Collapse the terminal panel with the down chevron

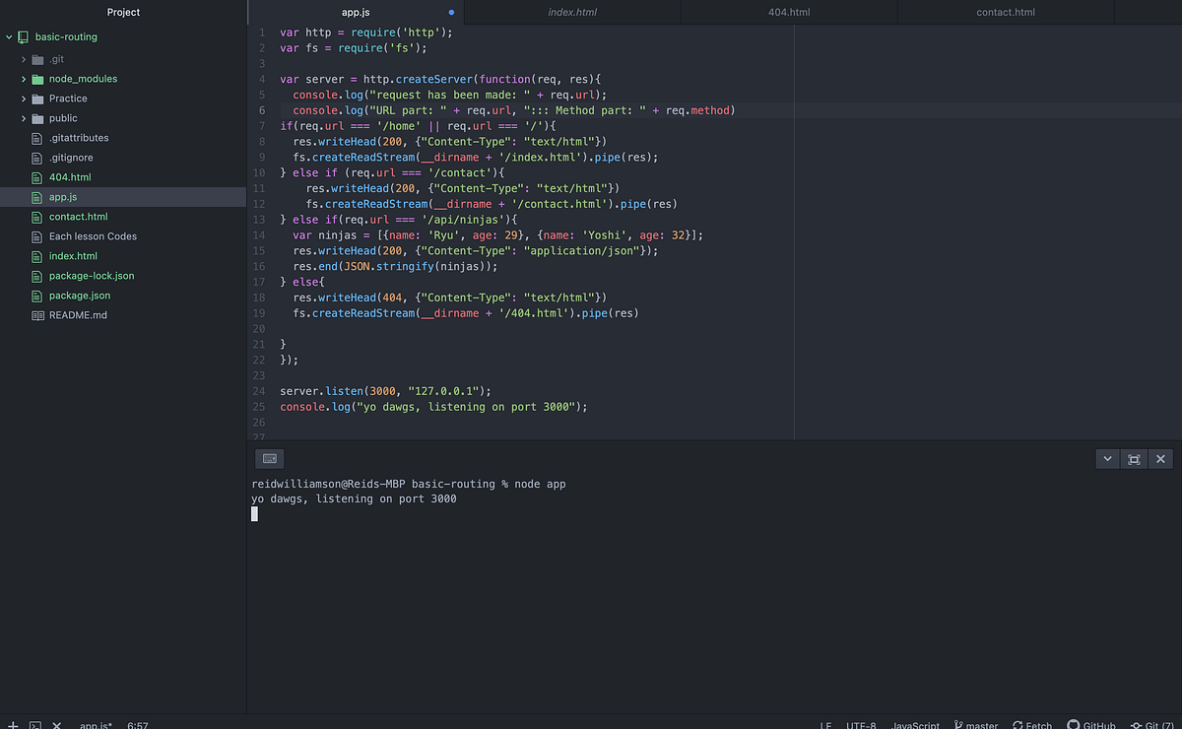coord(1106,458)
